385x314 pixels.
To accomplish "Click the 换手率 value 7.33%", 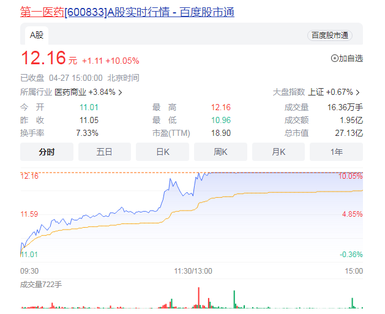I will [x=87, y=133].
